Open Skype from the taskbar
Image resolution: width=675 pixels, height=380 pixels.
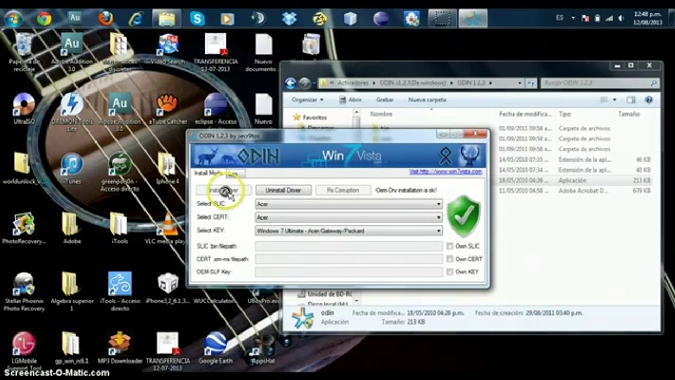click(197, 18)
